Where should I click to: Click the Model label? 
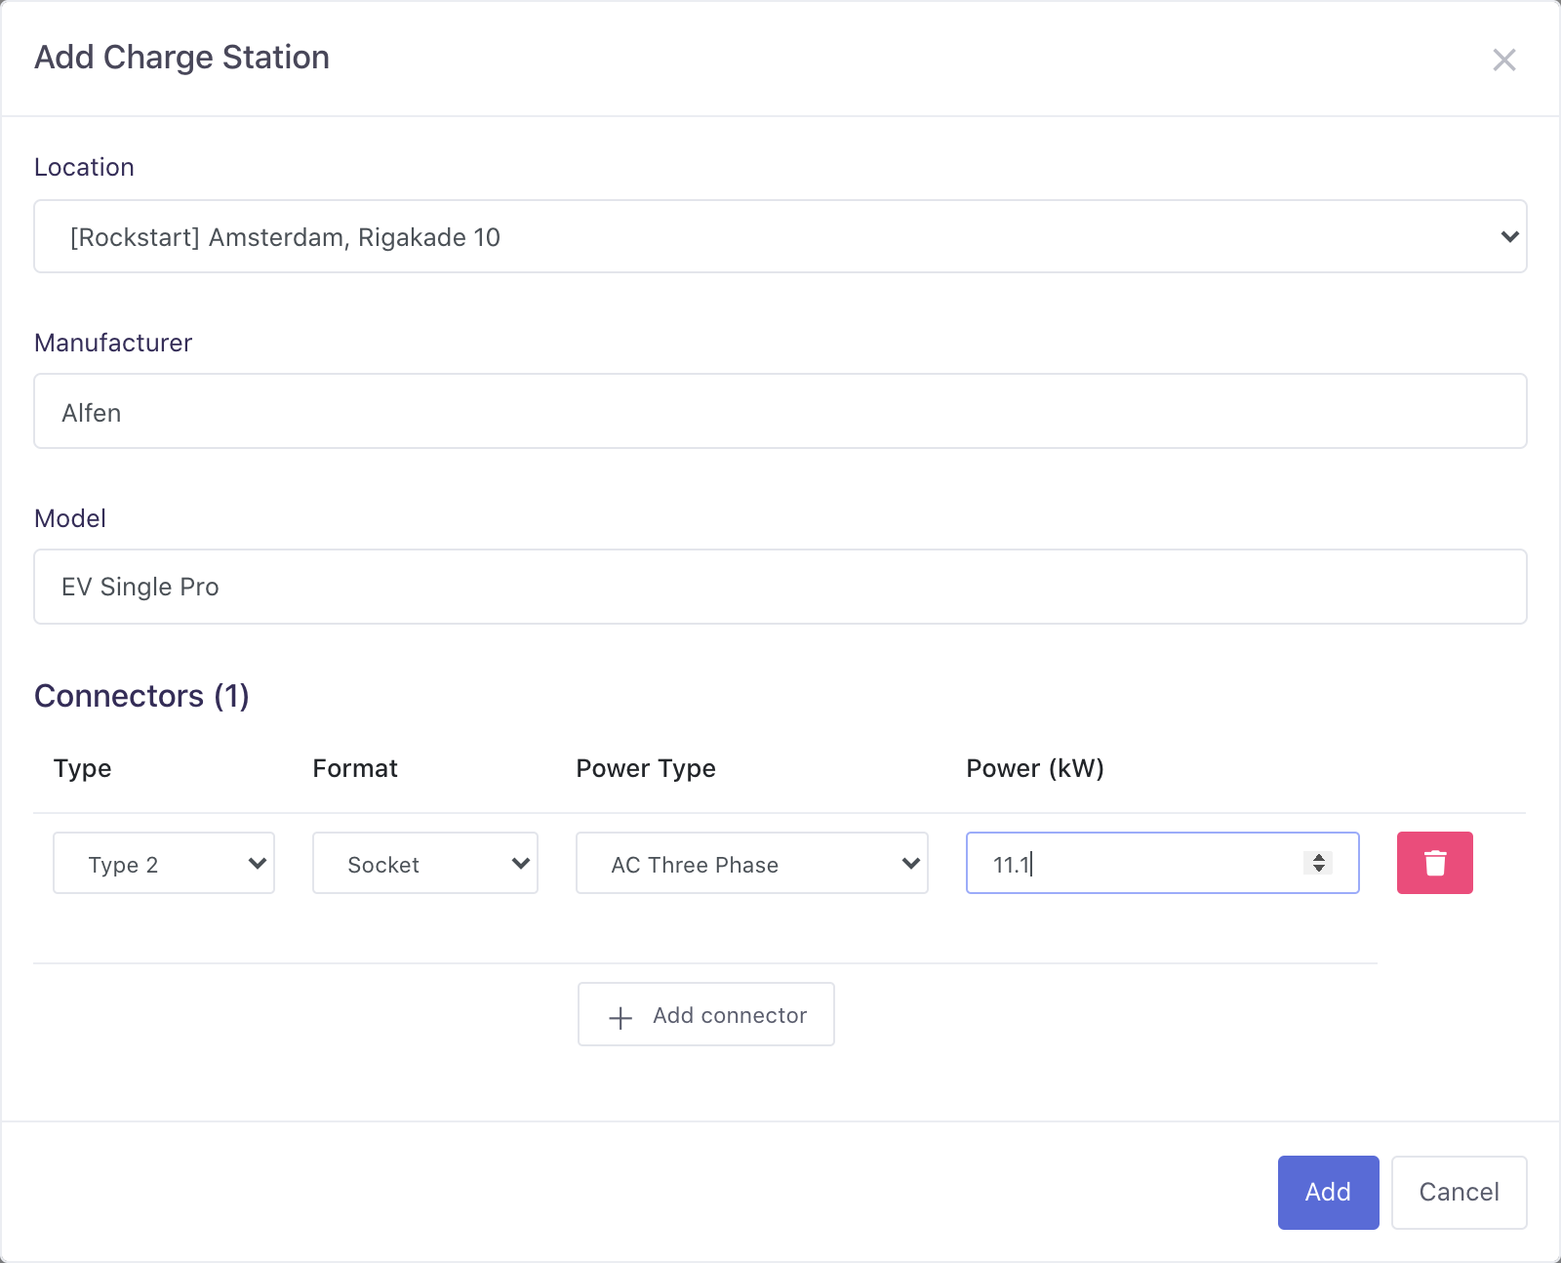(x=70, y=518)
